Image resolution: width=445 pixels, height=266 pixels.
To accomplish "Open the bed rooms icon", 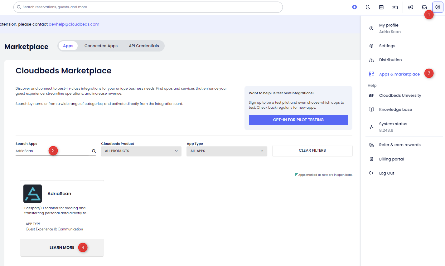I will click(x=394, y=7).
